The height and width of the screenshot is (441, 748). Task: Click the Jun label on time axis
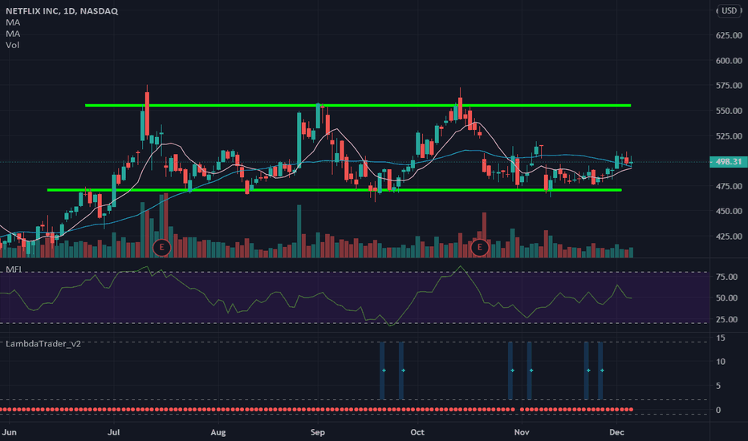coord(9,432)
